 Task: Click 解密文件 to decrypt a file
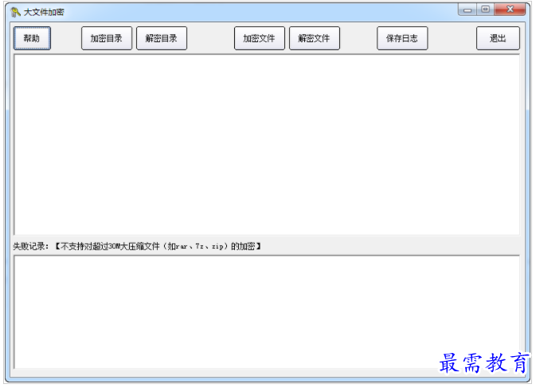[315, 38]
